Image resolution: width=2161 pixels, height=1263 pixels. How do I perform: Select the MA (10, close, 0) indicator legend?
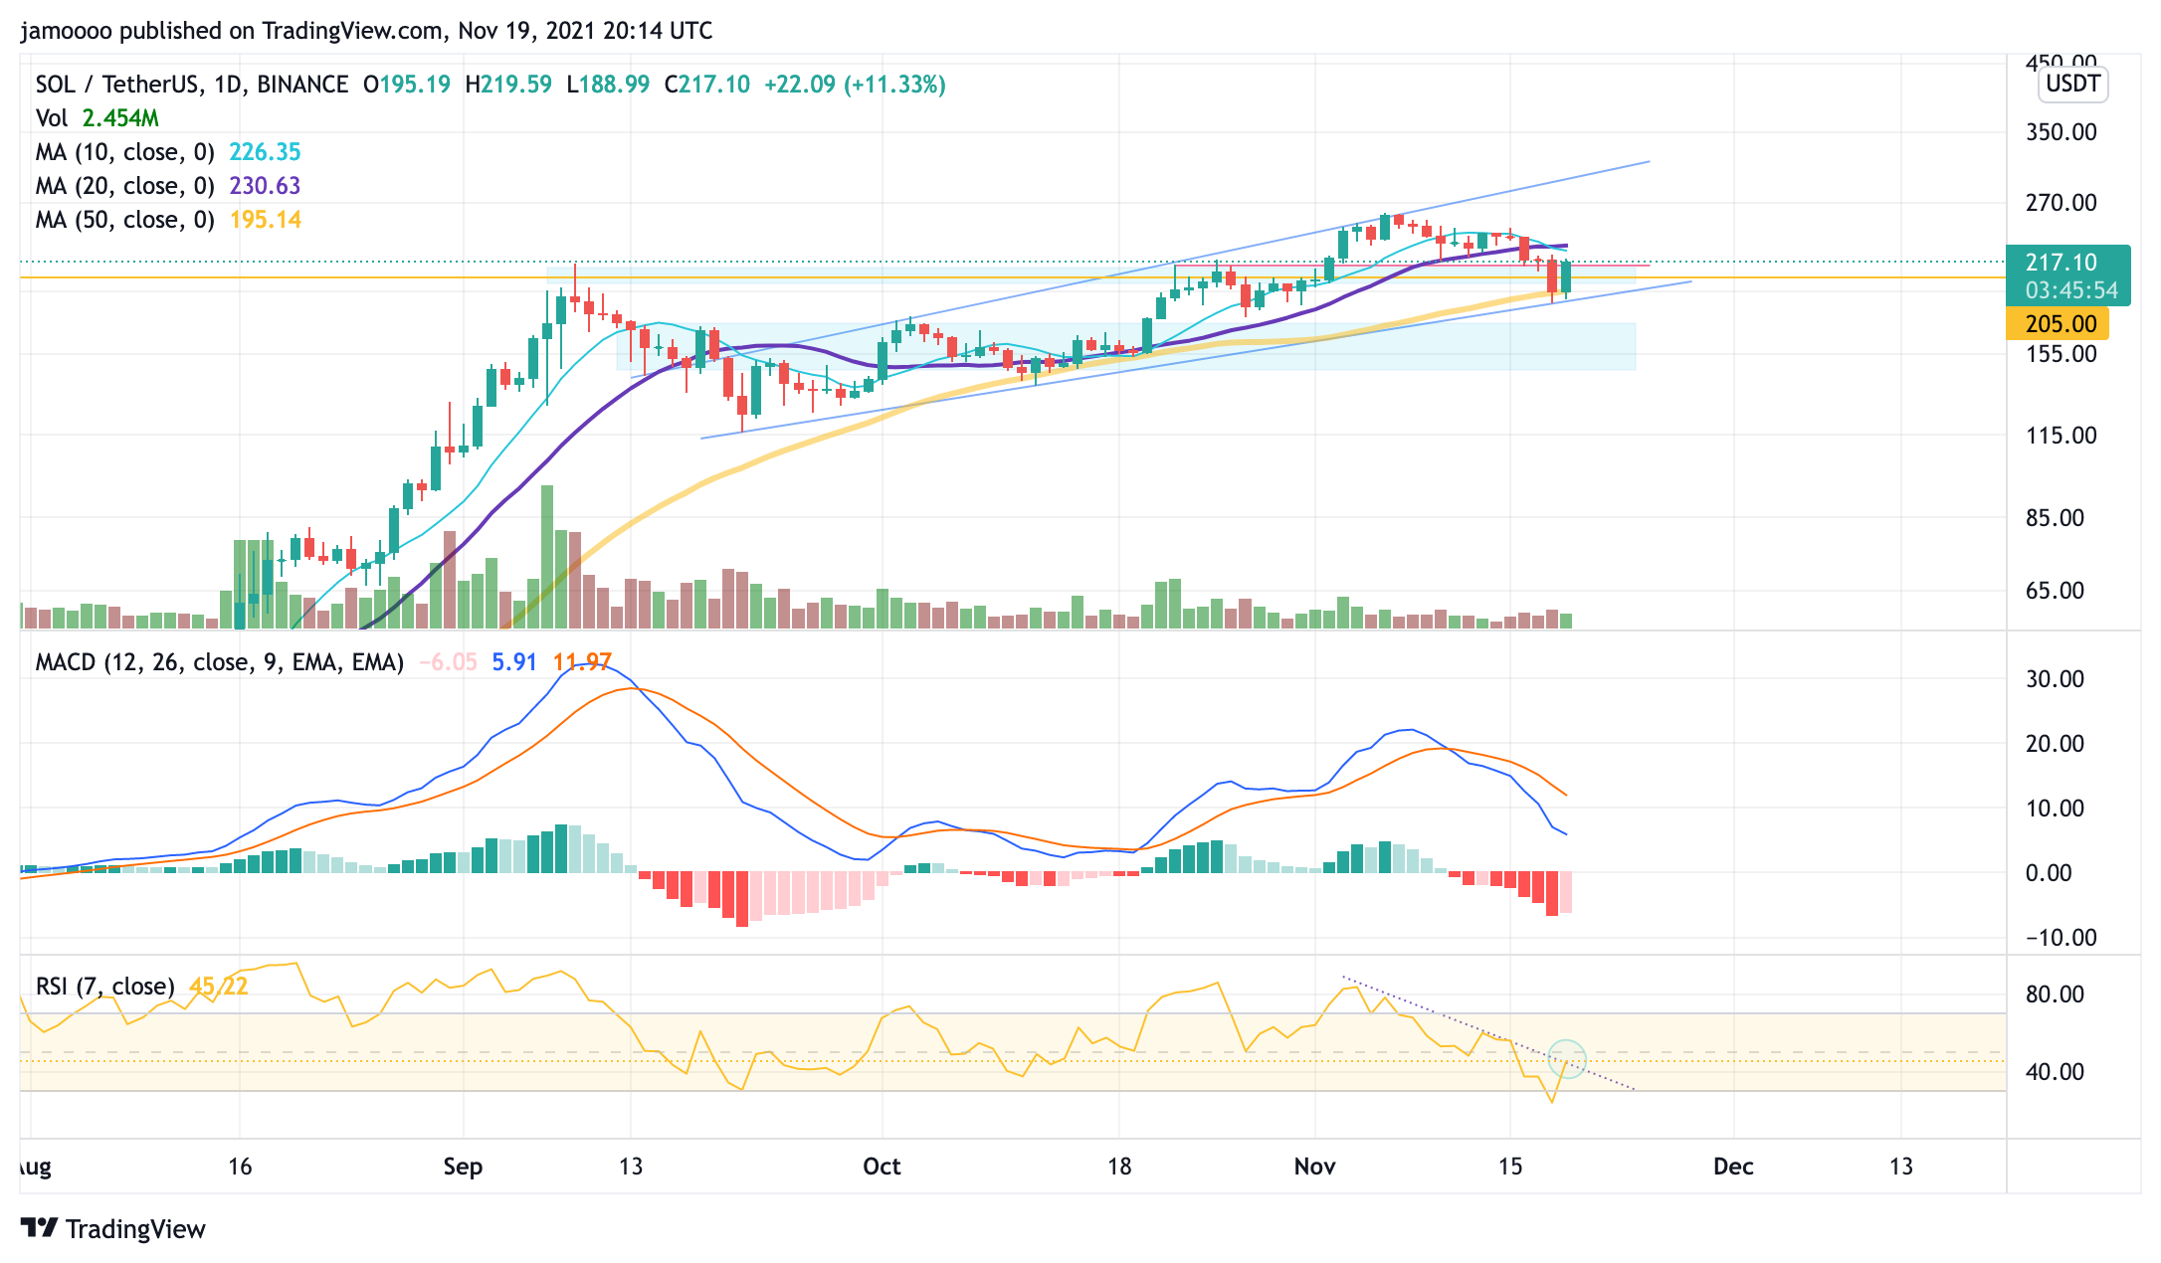pos(125,152)
